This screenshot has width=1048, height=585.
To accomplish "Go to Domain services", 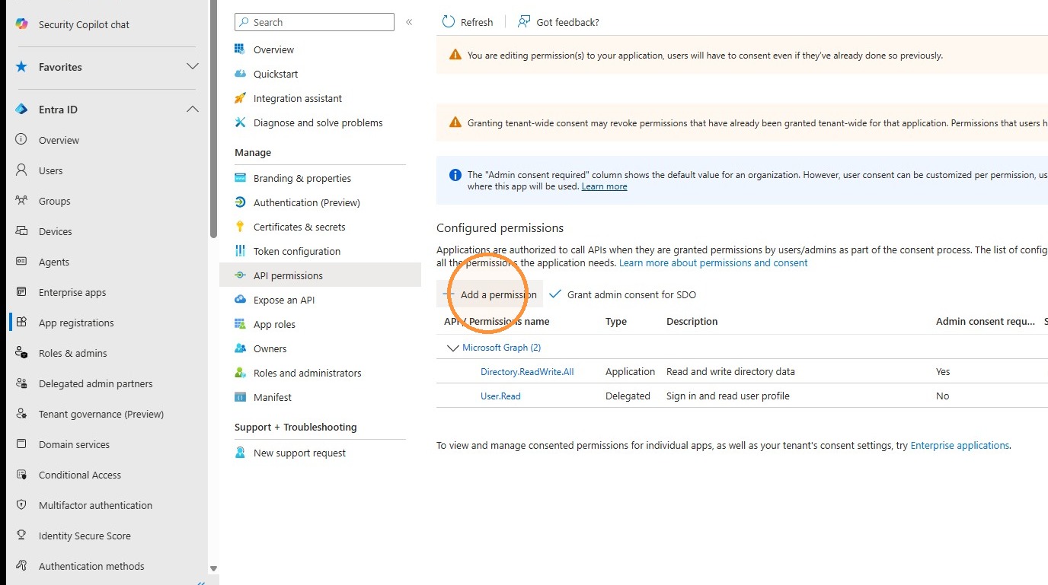I will [74, 444].
